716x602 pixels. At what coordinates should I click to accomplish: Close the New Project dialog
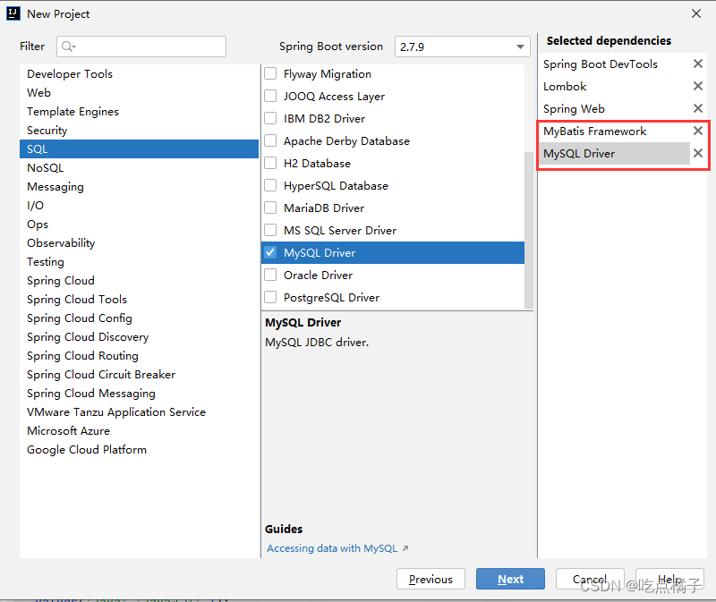pyautogui.click(x=696, y=13)
